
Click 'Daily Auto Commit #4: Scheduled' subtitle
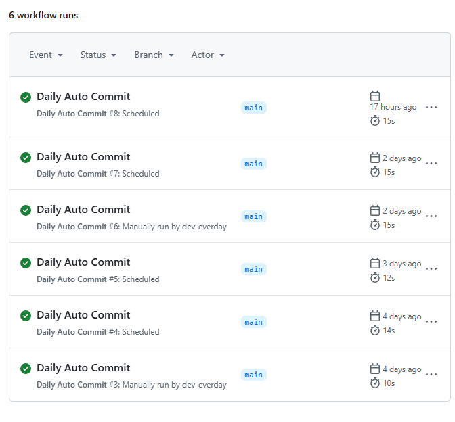coord(97,332)
